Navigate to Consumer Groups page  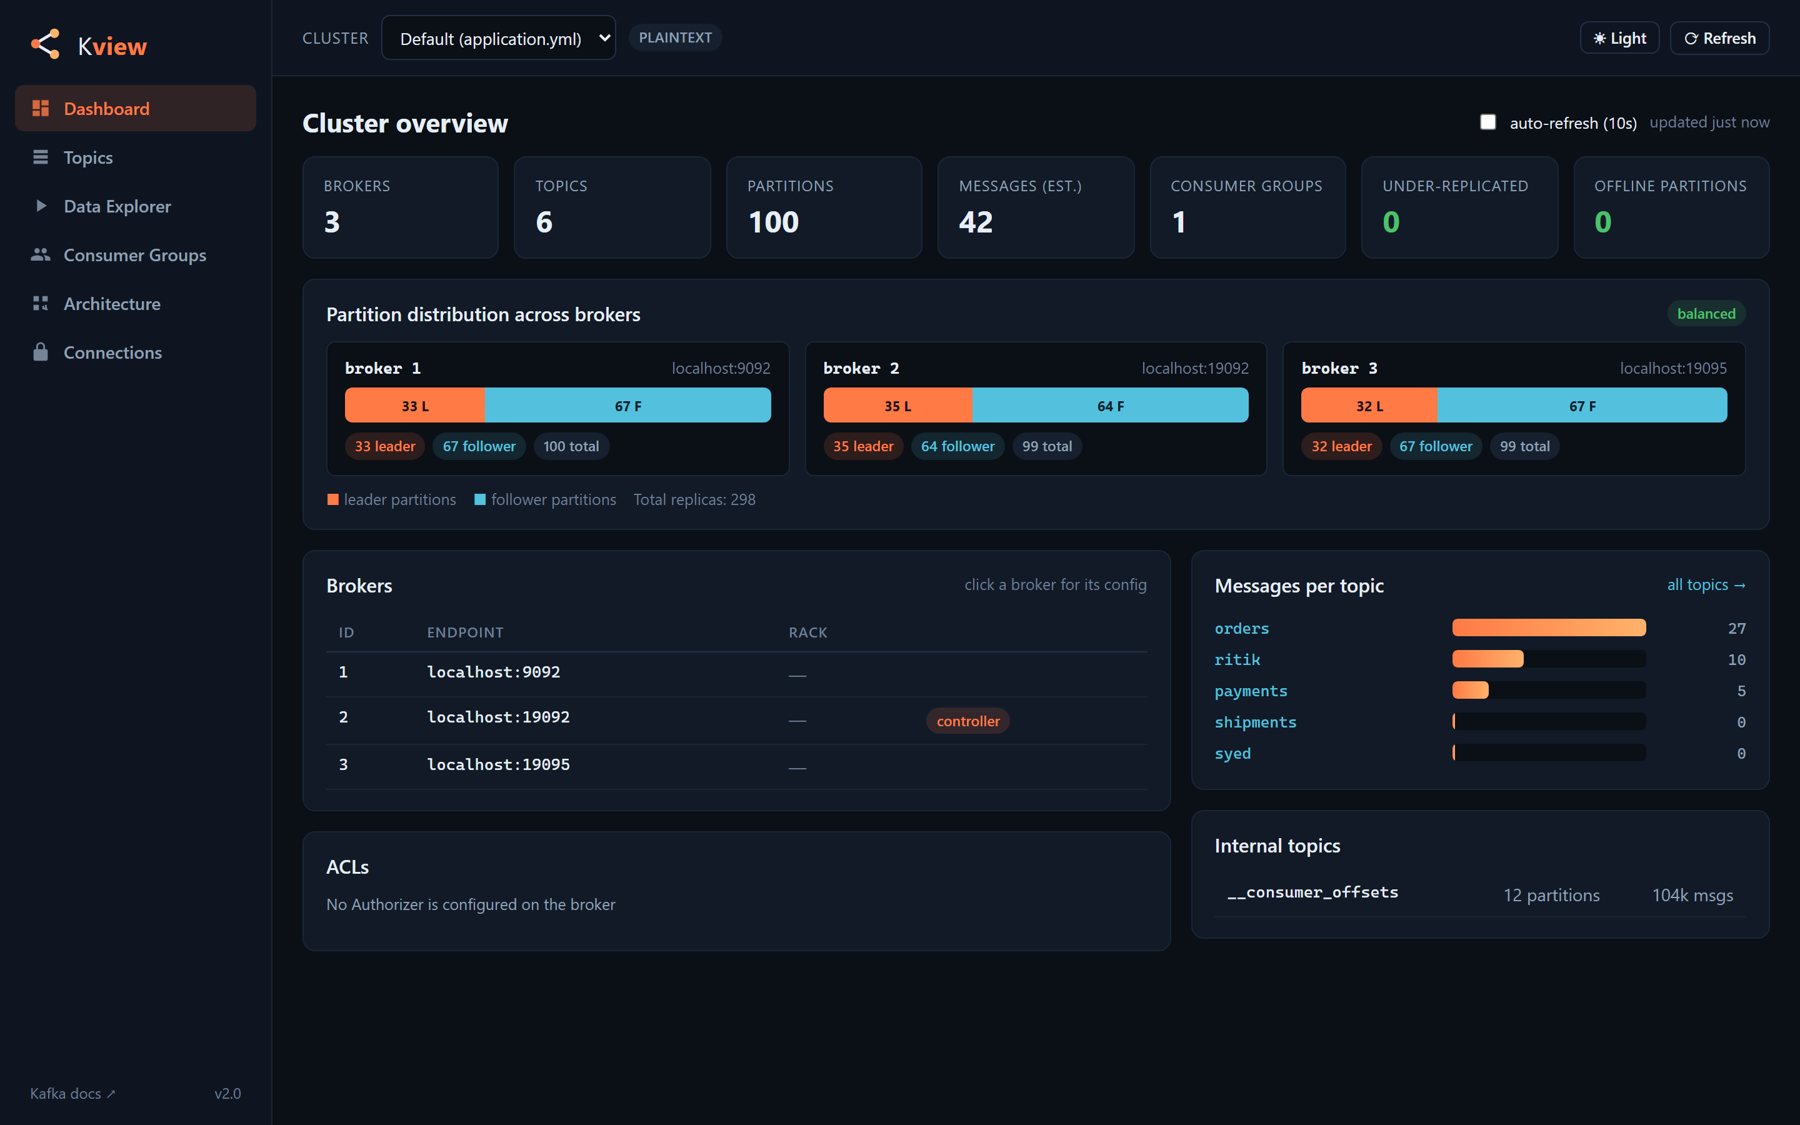click(136, 254)
